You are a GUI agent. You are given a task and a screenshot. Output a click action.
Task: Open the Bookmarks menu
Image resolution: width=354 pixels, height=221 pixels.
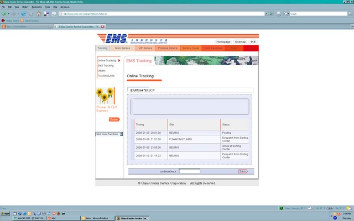tap(37, 7)
